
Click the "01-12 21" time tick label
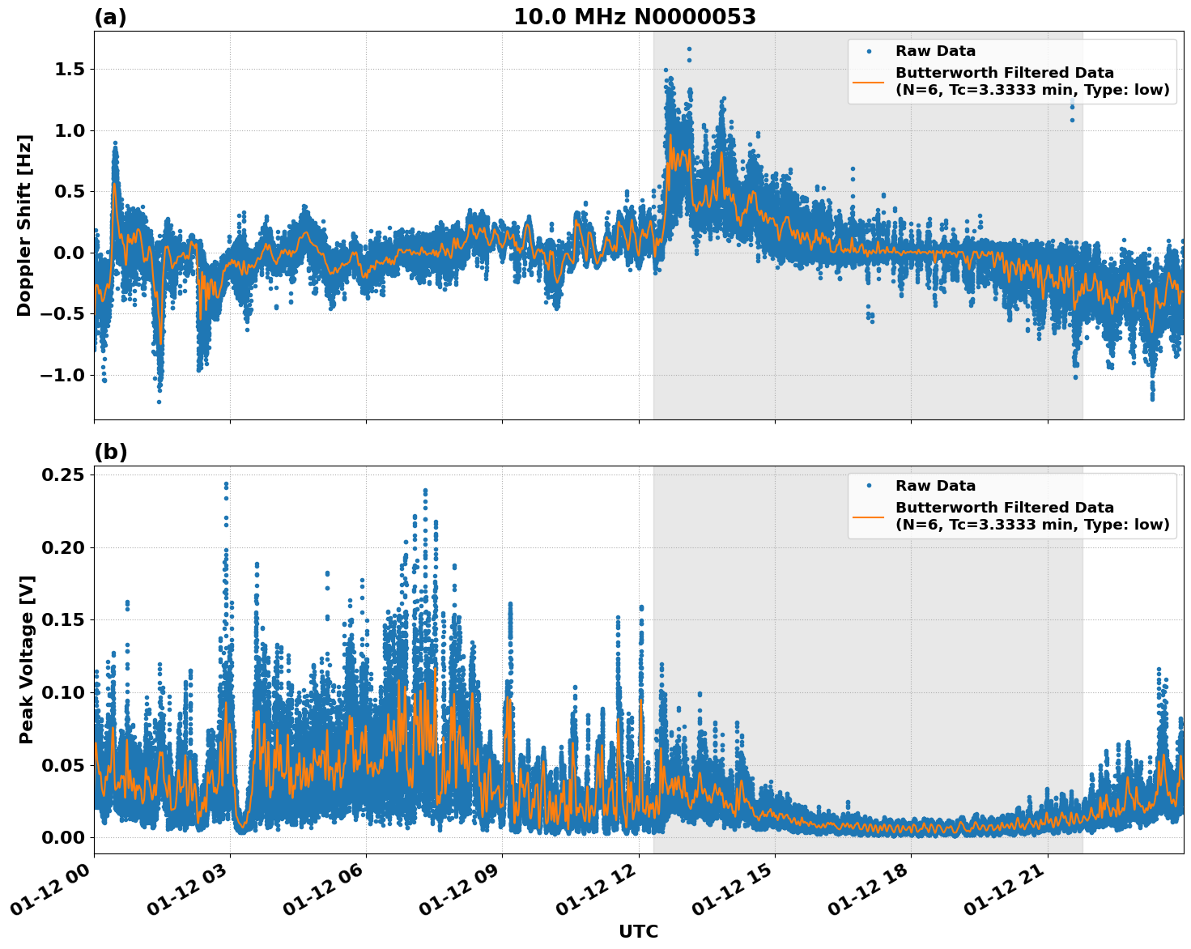[1006, 890]
